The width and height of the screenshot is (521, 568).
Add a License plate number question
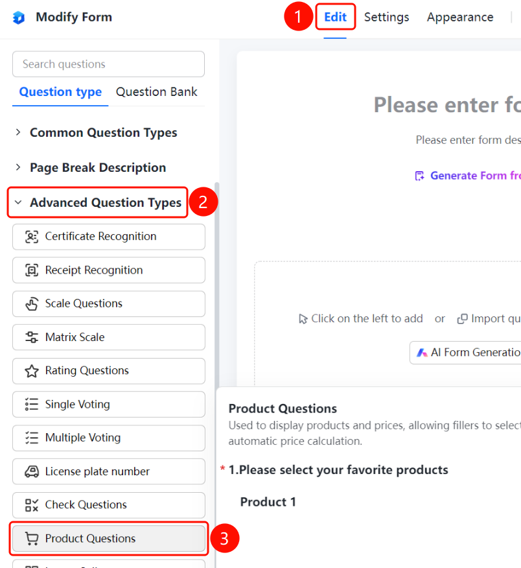tap(109, 471)
